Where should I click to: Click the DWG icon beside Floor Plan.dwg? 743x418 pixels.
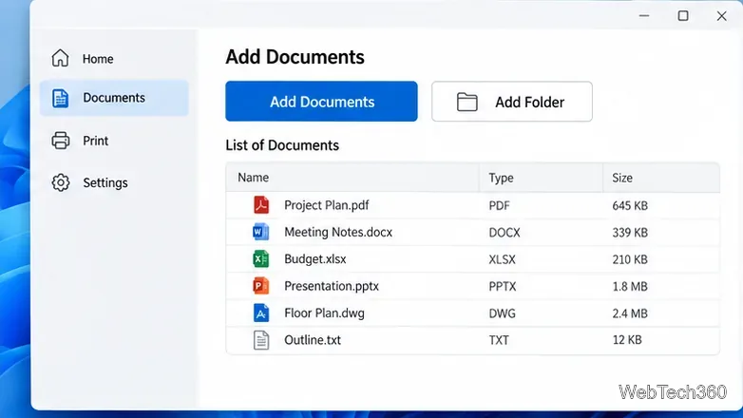(x=261, y=313)
